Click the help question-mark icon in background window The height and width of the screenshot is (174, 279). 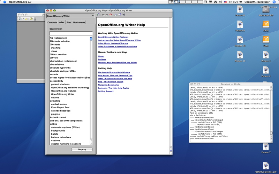tap(31, 19)
